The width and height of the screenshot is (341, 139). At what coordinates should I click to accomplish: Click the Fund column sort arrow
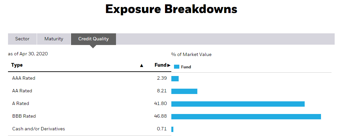click(169, 65)
